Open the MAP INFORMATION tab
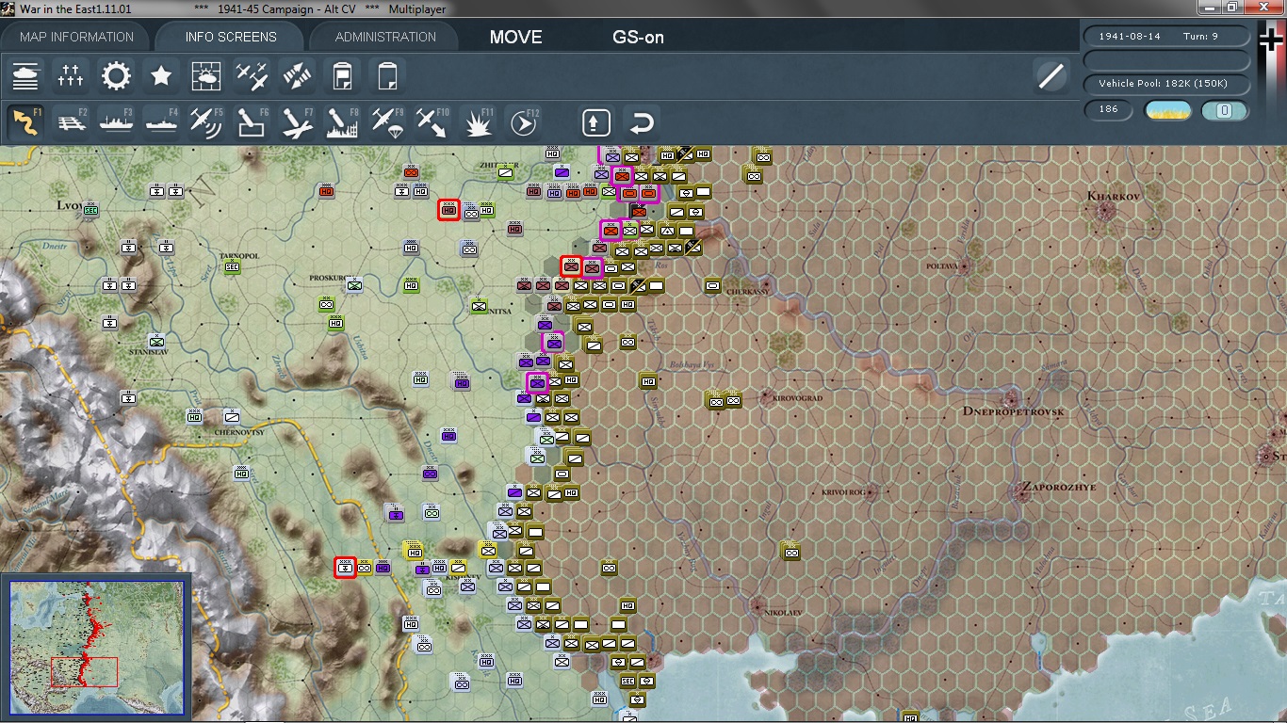 [x=76, y=37]
